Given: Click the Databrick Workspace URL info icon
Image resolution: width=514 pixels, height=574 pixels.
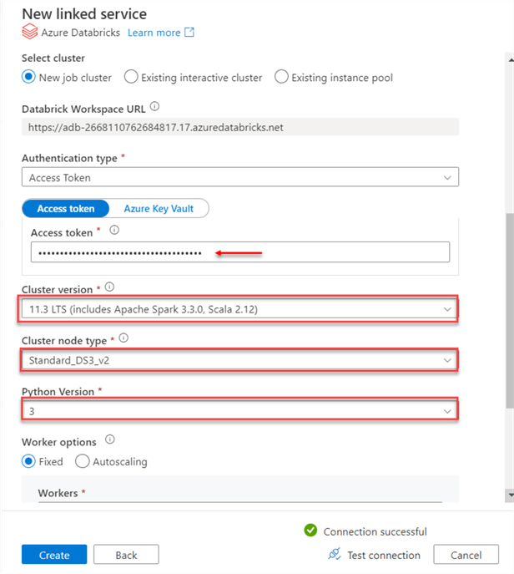Looking at the screenshot, I should 154,107.
